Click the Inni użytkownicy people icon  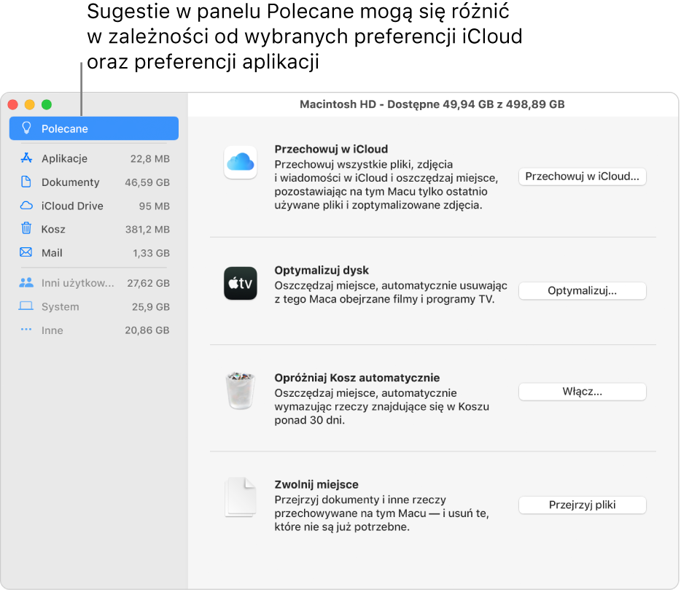pyautogui.click(x=26, y=282)
